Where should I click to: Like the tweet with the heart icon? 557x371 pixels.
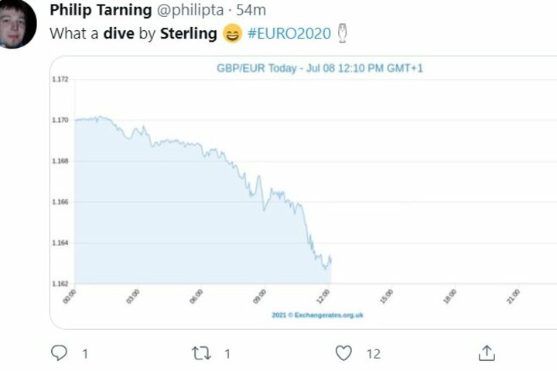tap(343, 353)
